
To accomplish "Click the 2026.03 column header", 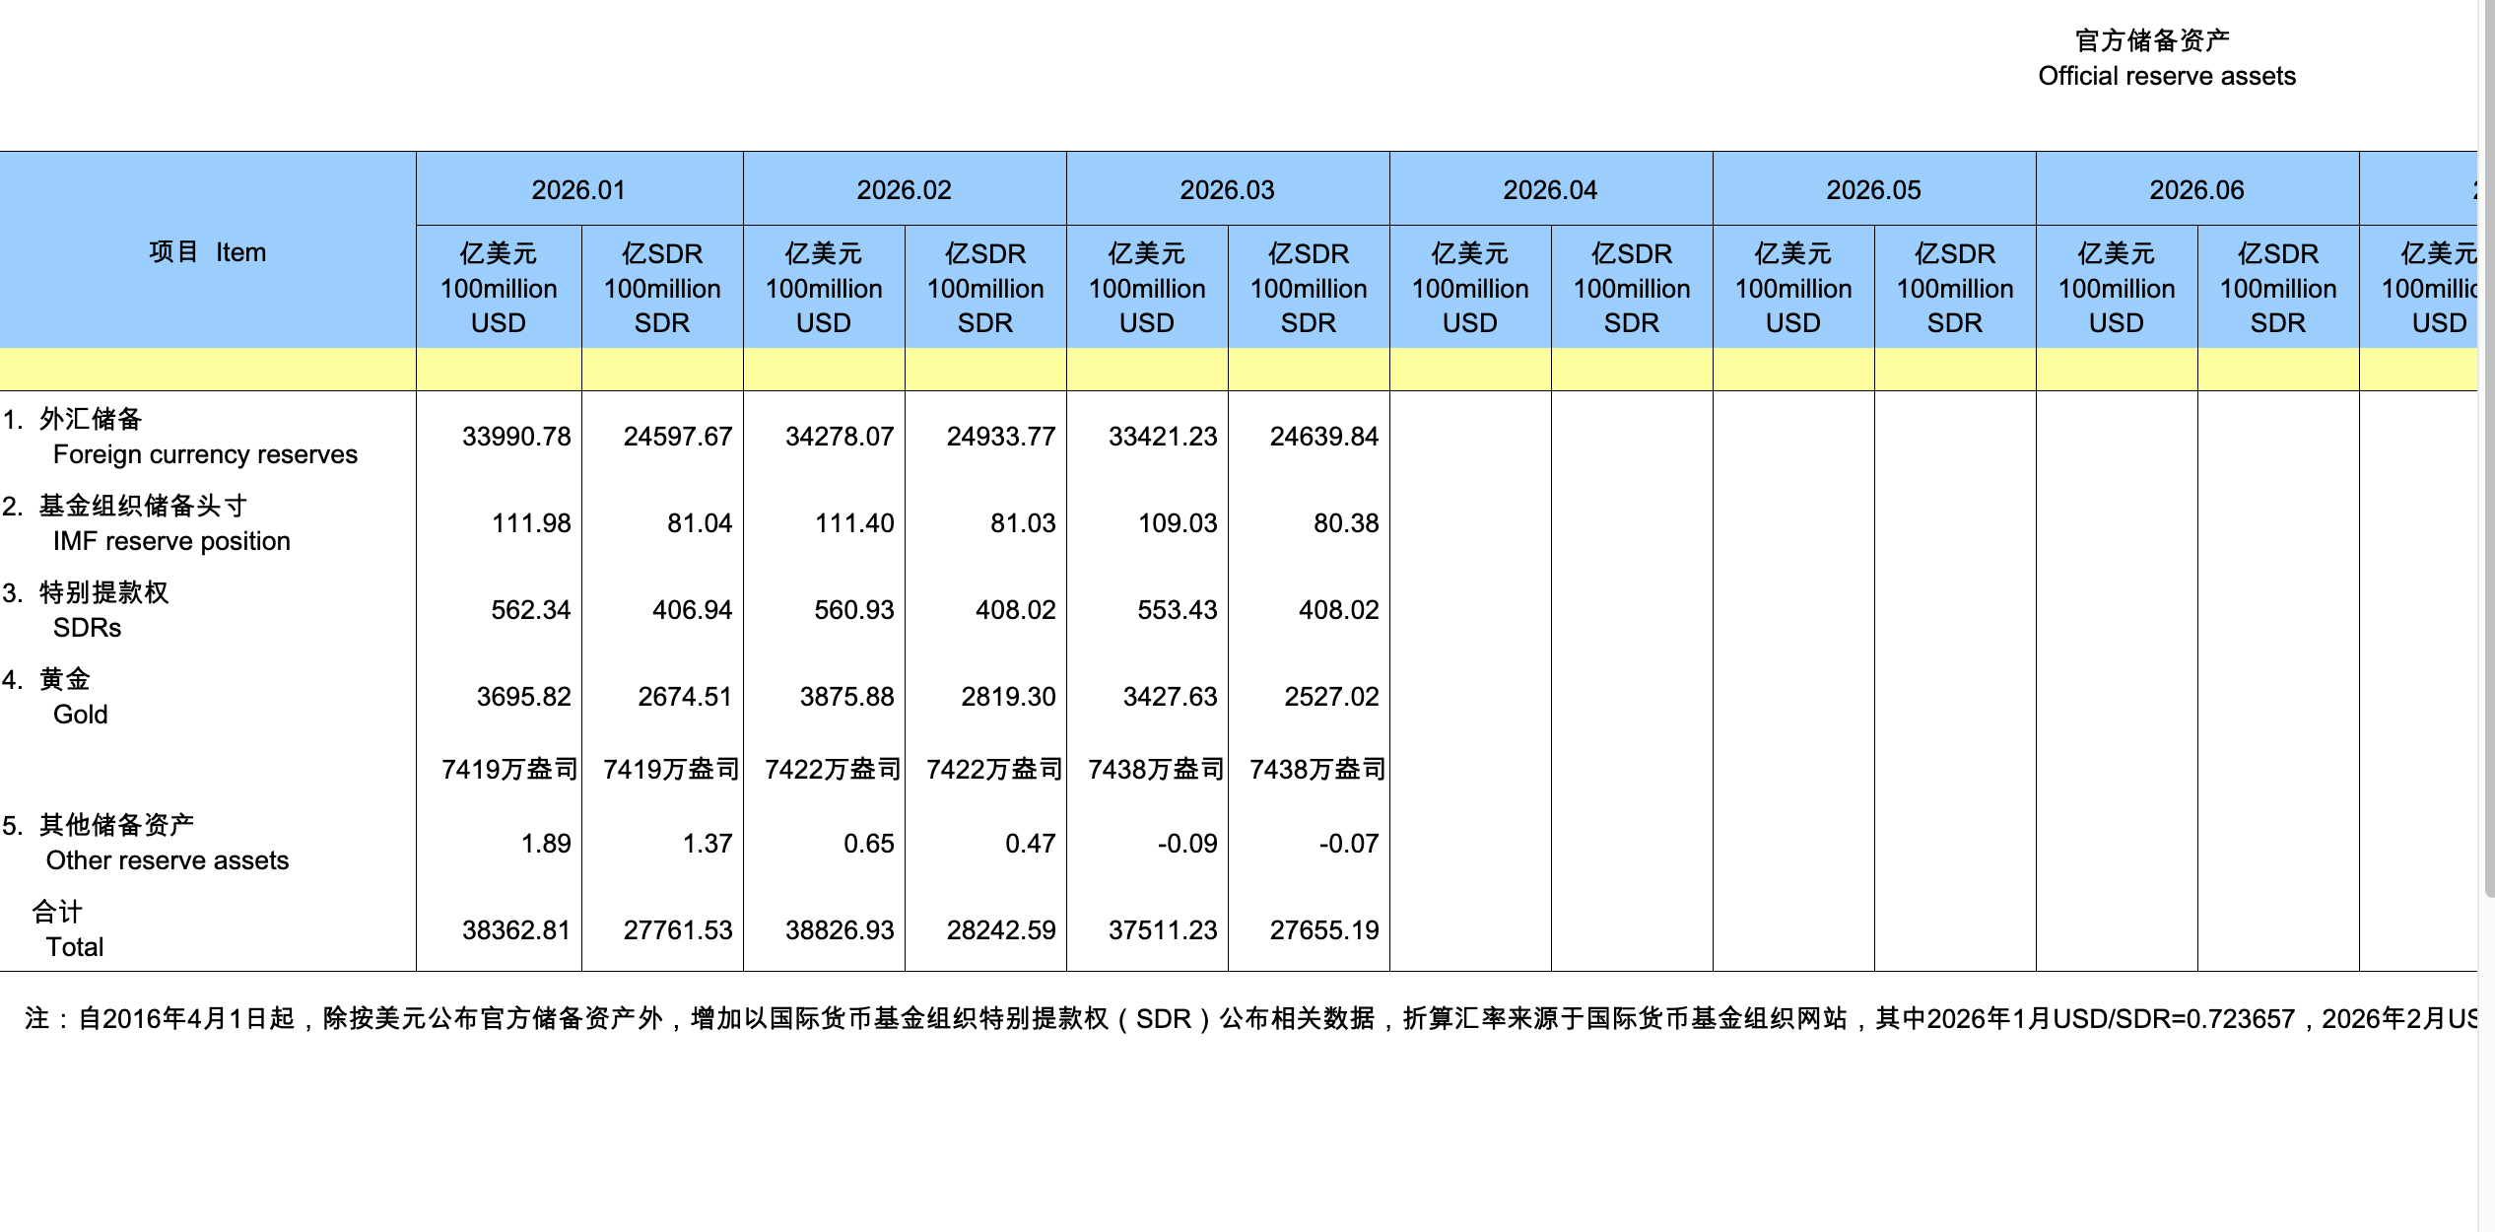I will click(1227, 189).
